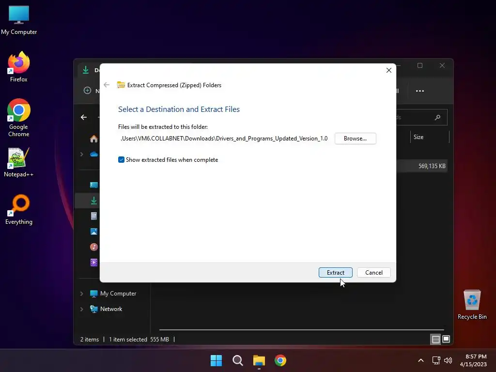
Task: Select Home in Explorer sidebar
Action: coord(93,139)
